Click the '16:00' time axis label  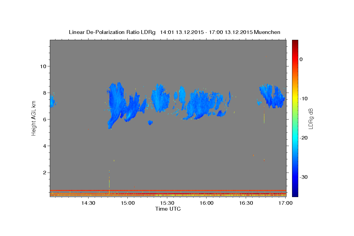pos(206,203)
